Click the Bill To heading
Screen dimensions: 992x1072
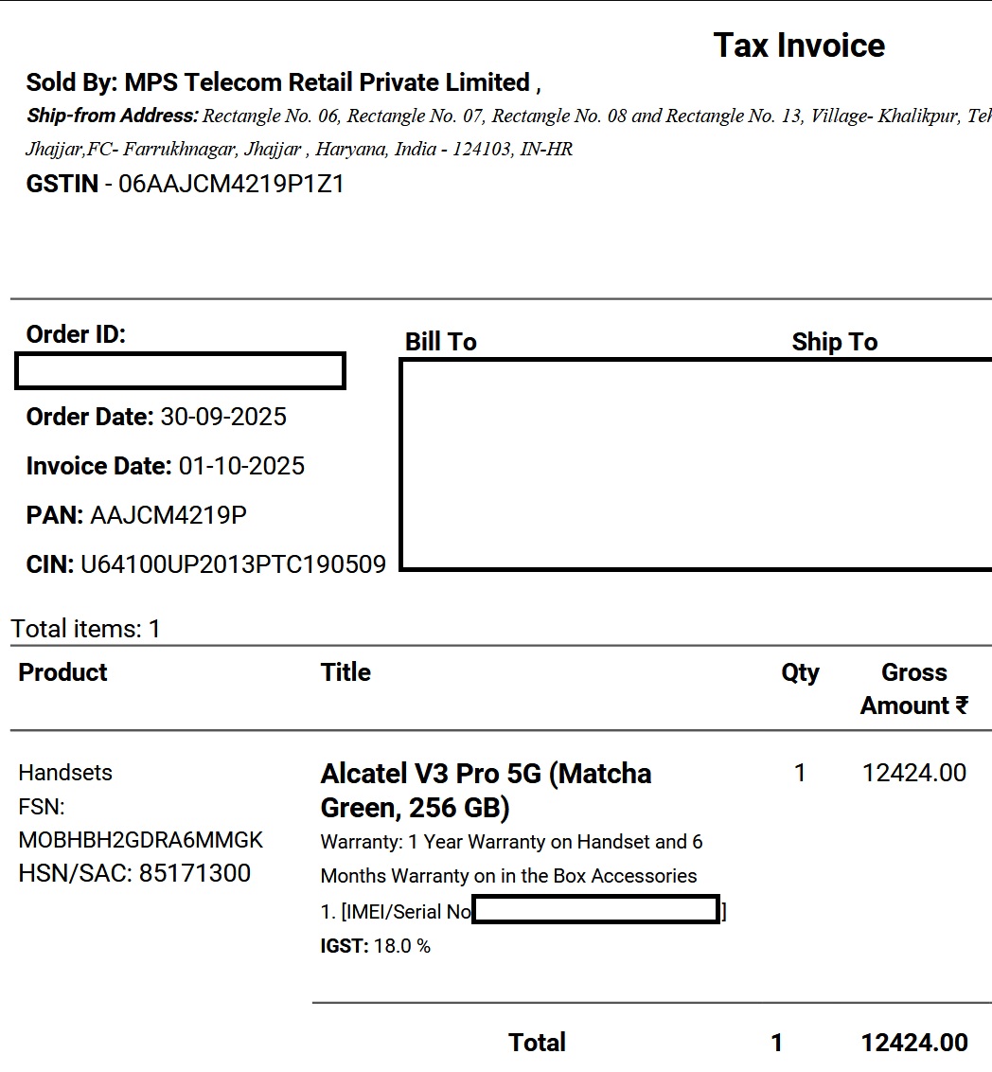pyautogui.click(x=441, y=342)
